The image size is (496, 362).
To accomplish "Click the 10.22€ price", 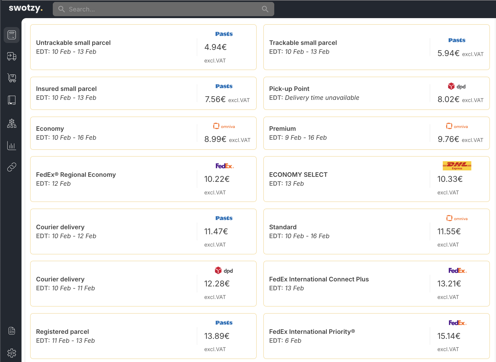I will [x=217, y=179].
